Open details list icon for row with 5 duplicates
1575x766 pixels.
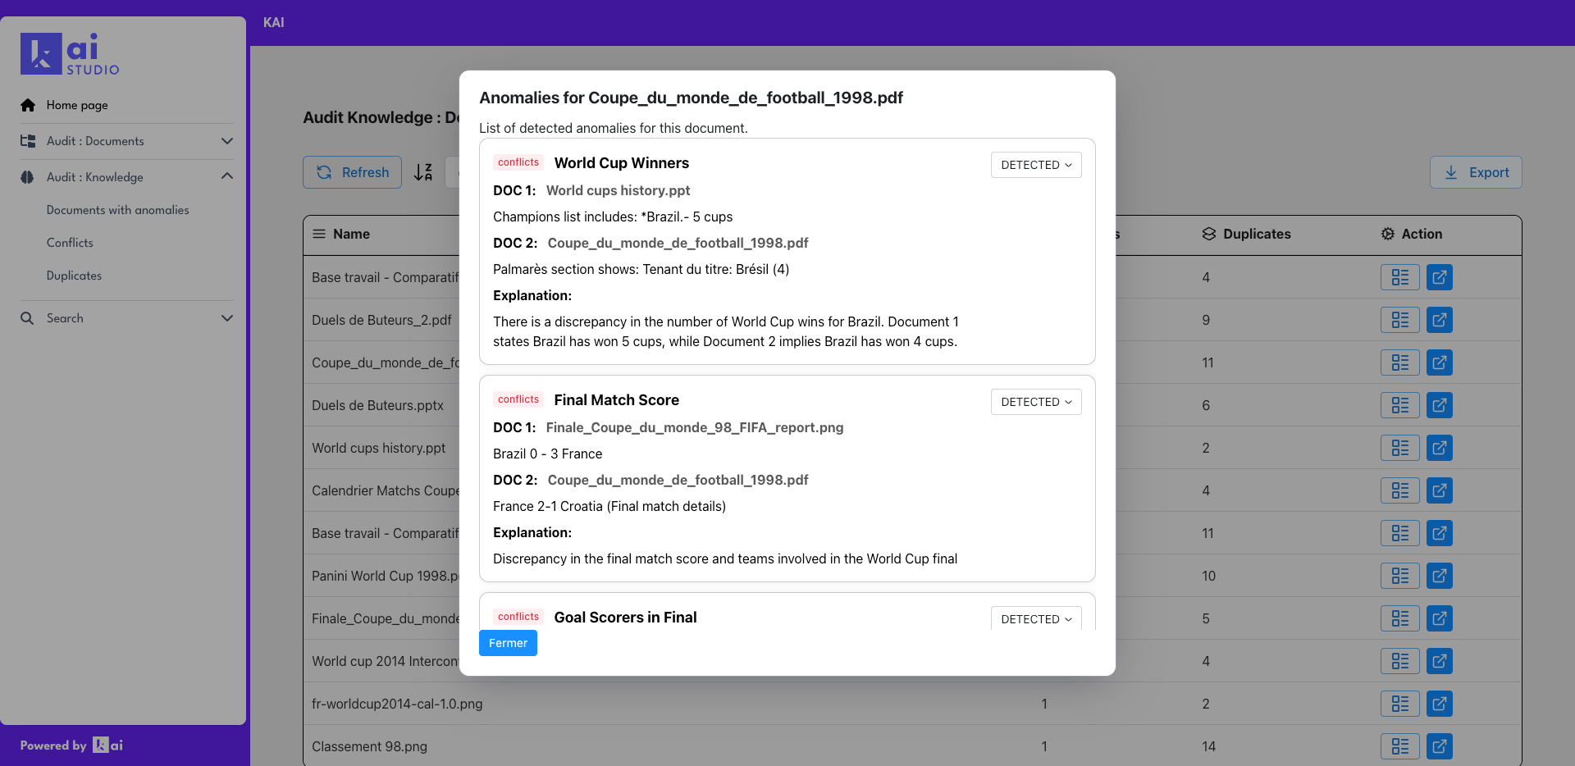point(1400,618)
